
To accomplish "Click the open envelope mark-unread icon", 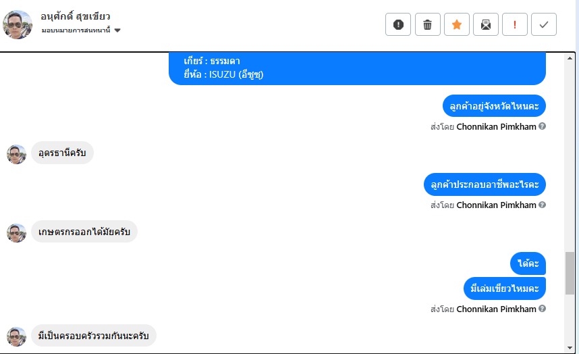I will 485,25.
